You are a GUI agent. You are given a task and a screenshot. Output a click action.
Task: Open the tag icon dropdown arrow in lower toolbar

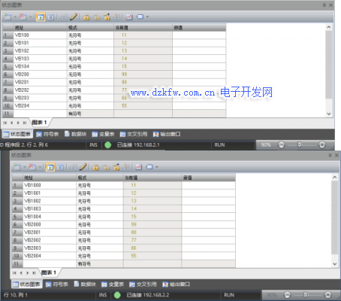coord(157,167)
